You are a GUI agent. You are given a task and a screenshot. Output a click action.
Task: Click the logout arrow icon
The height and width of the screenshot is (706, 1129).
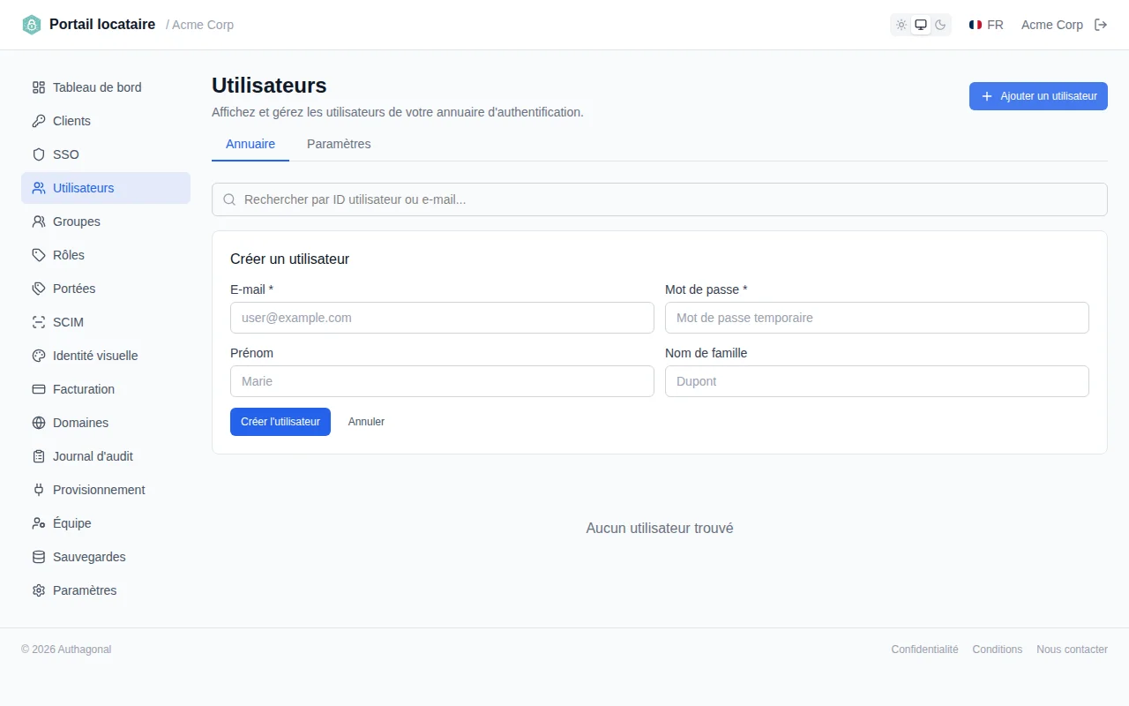(x=1101, y=25)
